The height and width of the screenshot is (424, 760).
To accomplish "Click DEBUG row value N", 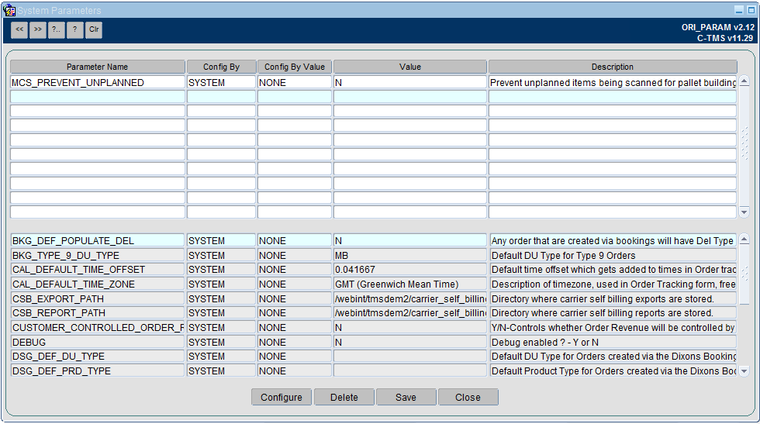I will point(410,342).
